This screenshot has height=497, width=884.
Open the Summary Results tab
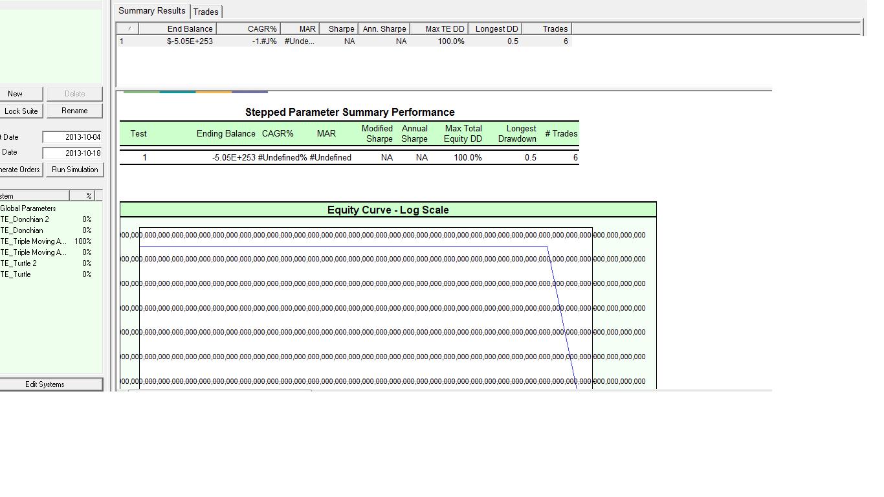click(152, 11)
